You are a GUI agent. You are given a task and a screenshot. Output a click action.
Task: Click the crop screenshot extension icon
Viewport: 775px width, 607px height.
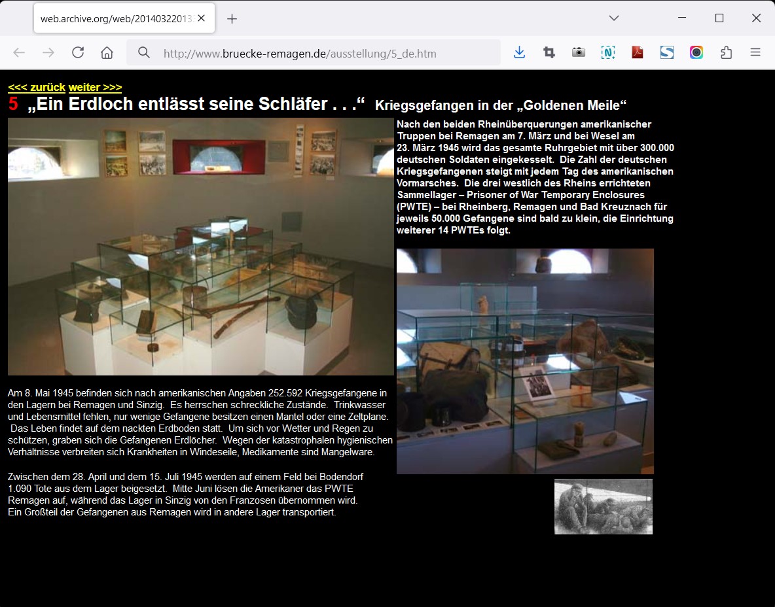pyautogui.click(x=549, y=53)
